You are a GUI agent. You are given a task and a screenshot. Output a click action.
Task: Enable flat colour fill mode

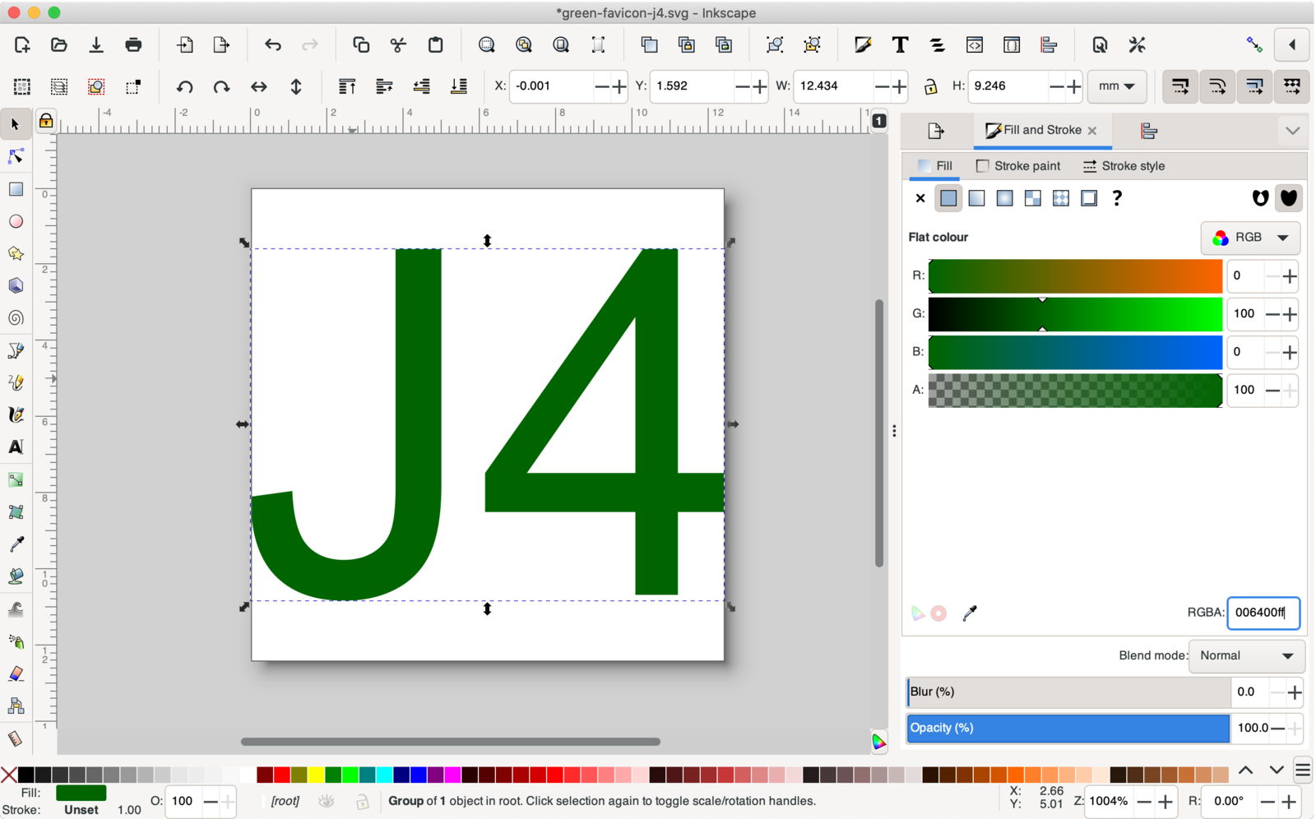(948, 197)
